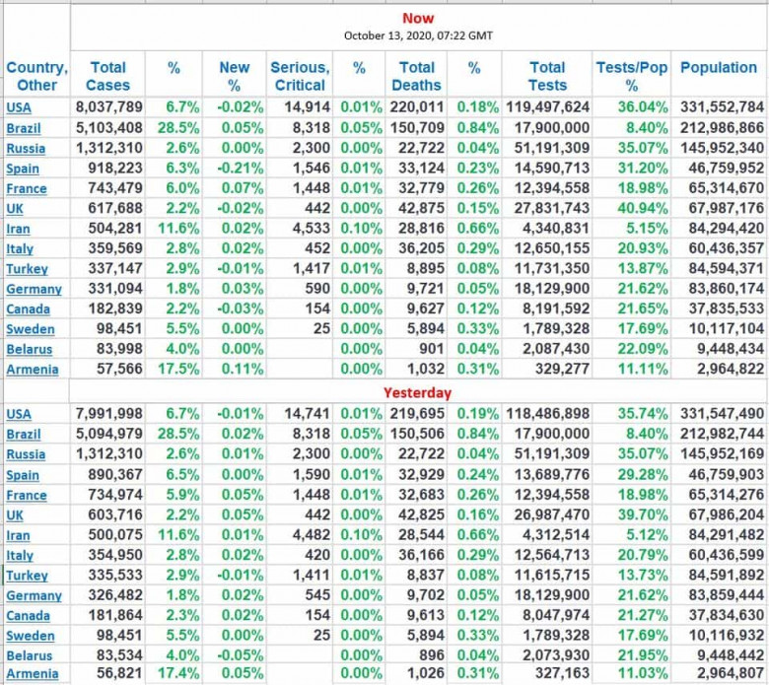Click the Russia link under the Now table
This screenshot has height=685, width=769.
(25, 149)
